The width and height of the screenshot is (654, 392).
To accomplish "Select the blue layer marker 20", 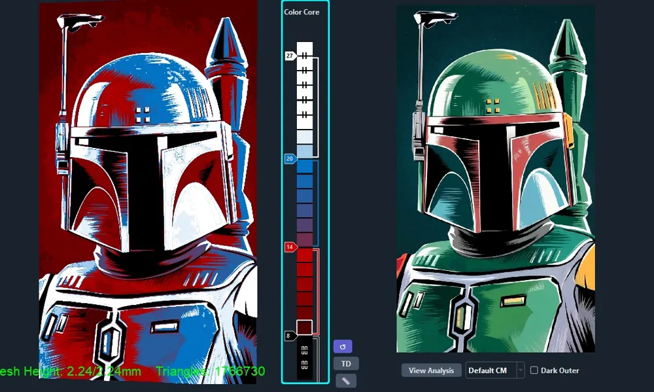I will tap(291, 158).
